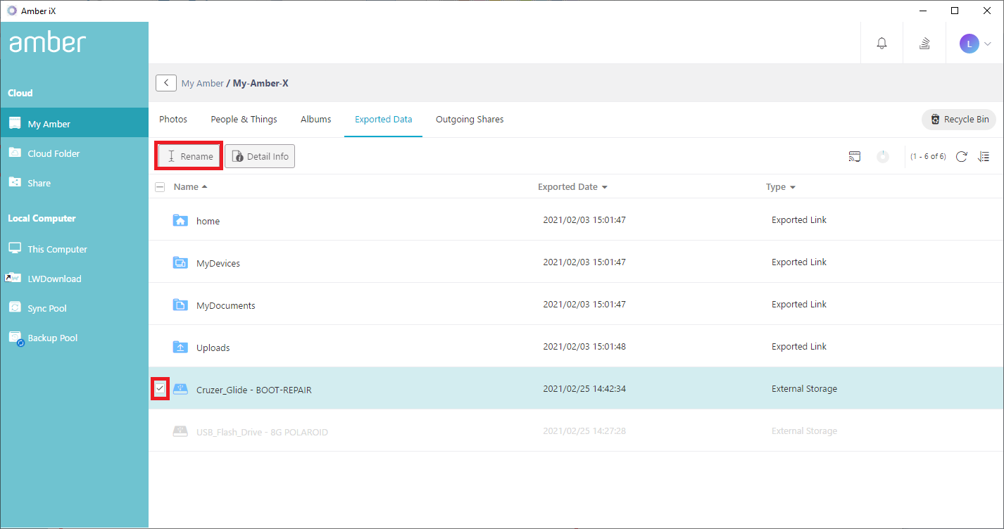
Task: Uncheck the Cruzer_Glide row checkbox
Action: point(160,388)
